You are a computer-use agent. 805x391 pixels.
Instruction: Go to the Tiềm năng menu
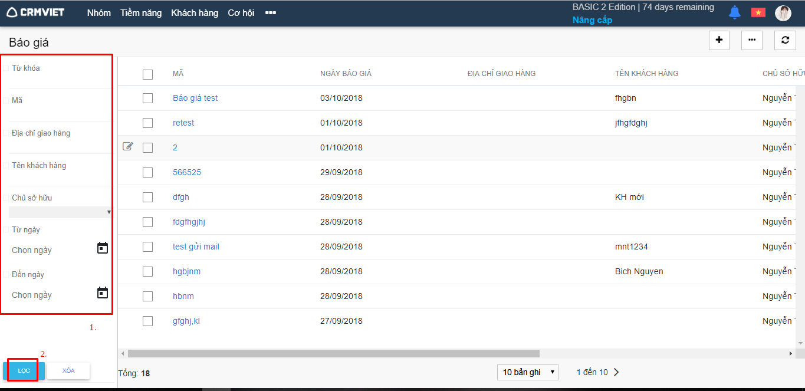(141, 13)
